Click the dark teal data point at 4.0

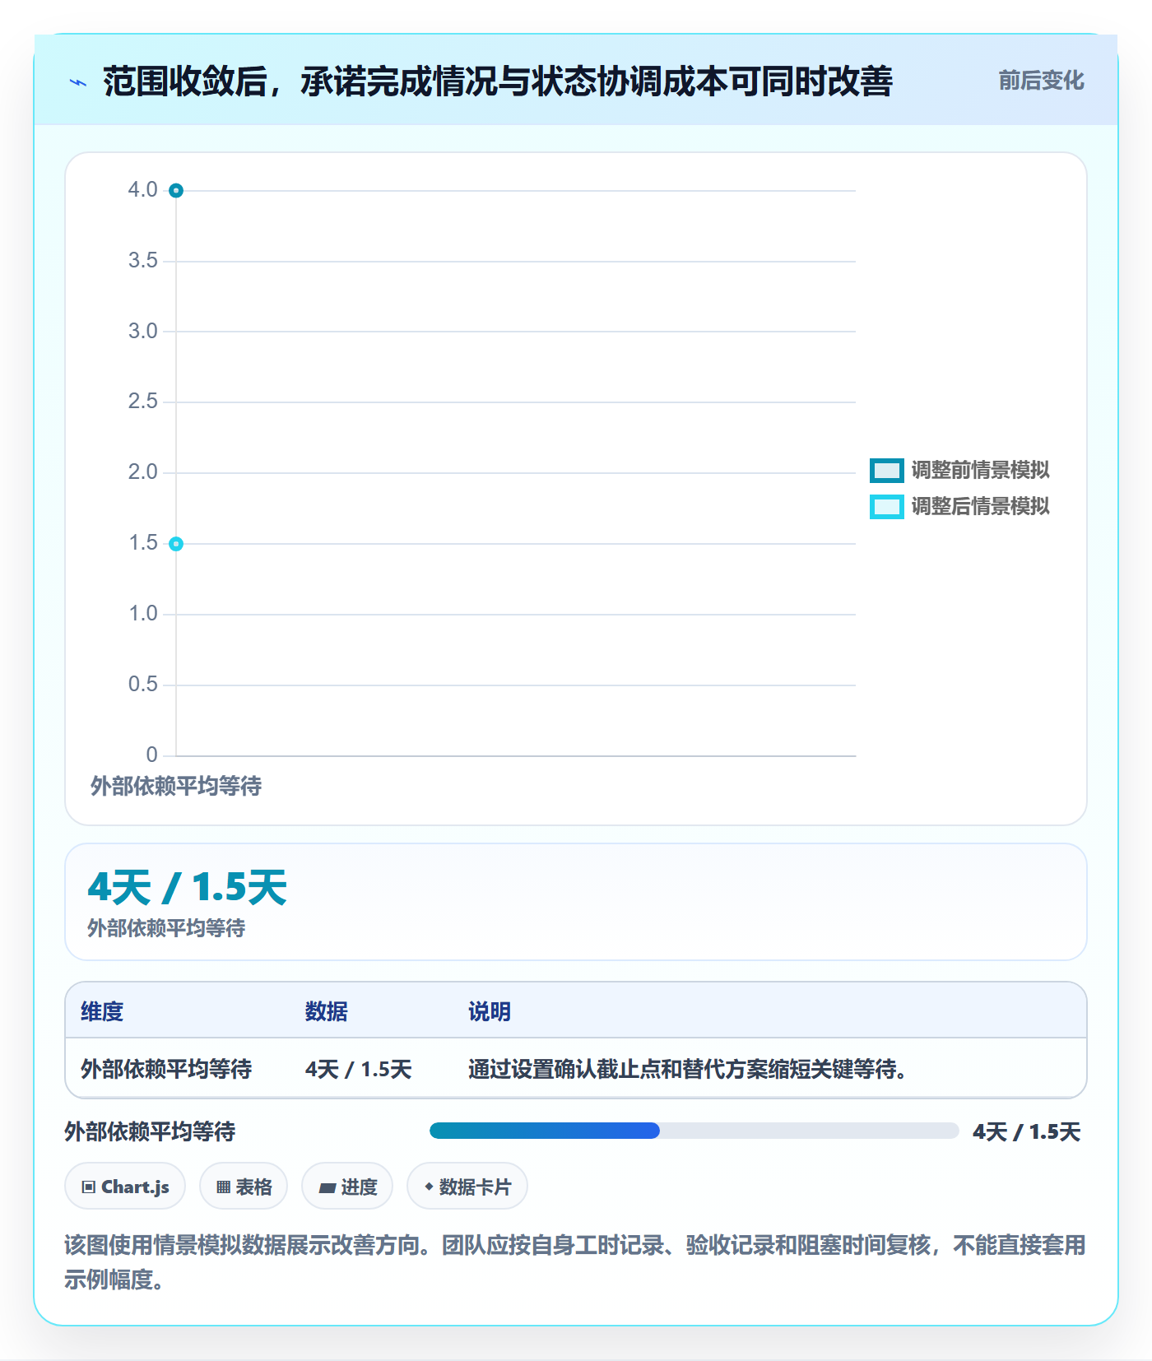(x=176, y=191)
